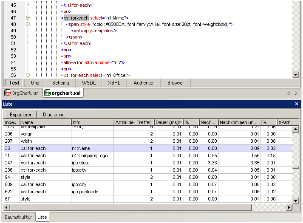Click the list's scroll down arrow
The height and width of the screenshot is (223, 303).
(x=296, y=201)
